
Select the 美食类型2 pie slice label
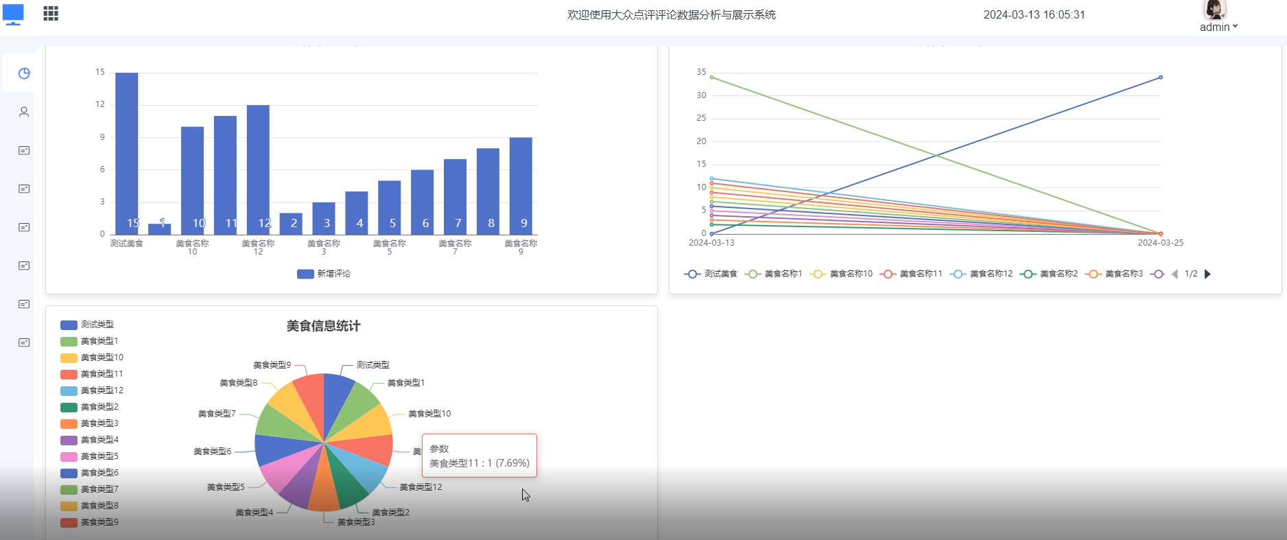tap(390, 513)
